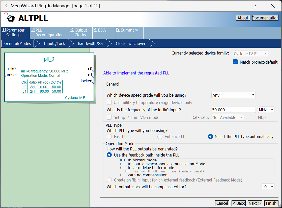This screenshot has height=208, width=282.
Task: Go to Inputs/Lock sub-page
Action: click(54, 43)
